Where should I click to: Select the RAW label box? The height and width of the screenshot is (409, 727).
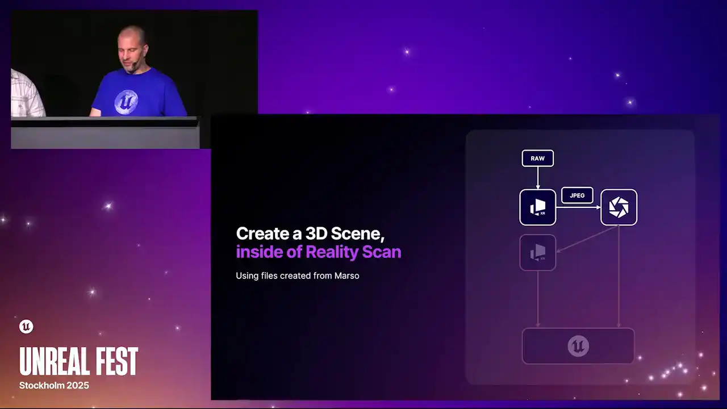point(537,158)
